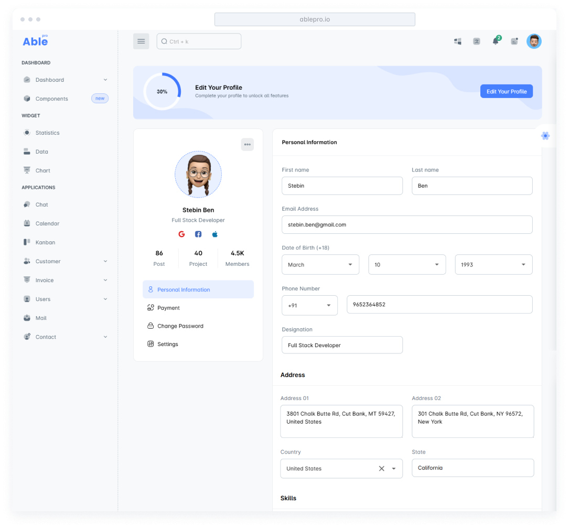The height and width of the screenshot is (528, 569).
Task: Open the +91 country code dropdown
Action: tap(309, 305)
